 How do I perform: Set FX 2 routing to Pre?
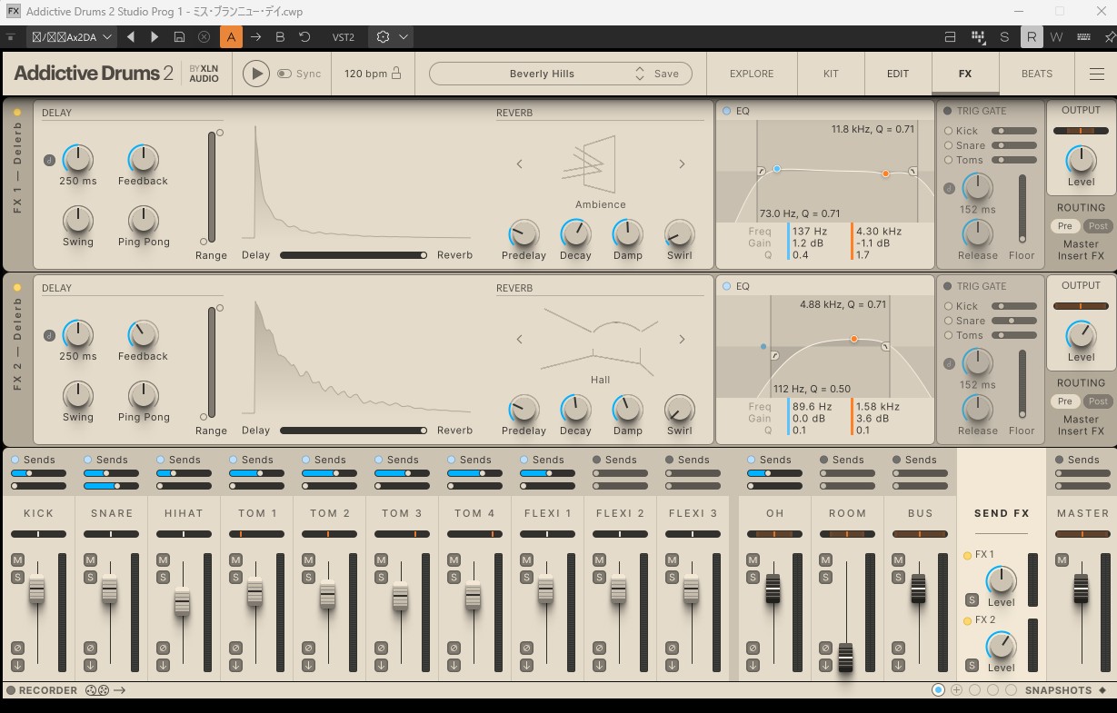tap(1065, 401)
